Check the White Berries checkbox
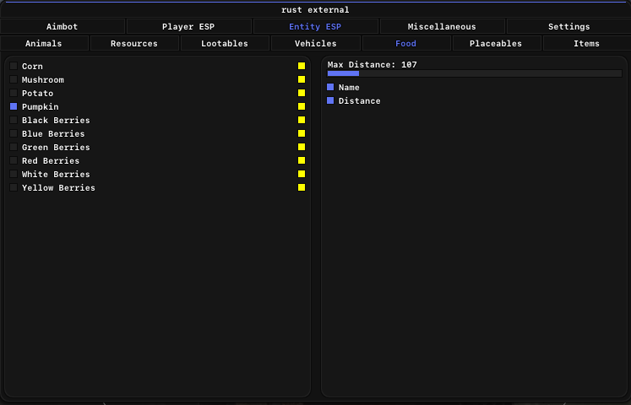The width and height of the screenshot is (631, 405). point(14,174)
